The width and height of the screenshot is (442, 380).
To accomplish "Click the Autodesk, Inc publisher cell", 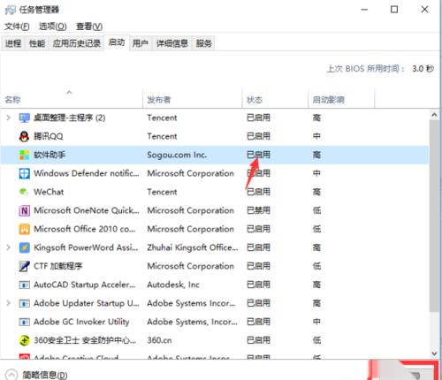I will coord(173,285).
